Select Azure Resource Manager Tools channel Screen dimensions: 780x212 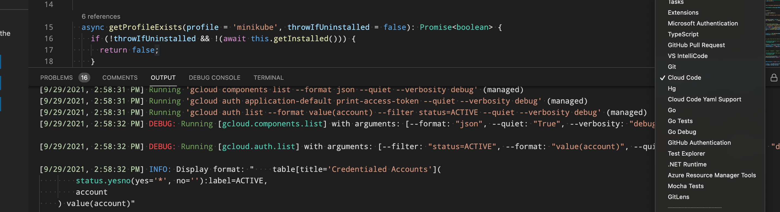[x=712, y=175]
